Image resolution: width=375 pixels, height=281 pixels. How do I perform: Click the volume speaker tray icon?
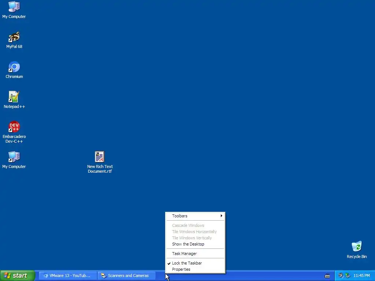coord(341,276)
